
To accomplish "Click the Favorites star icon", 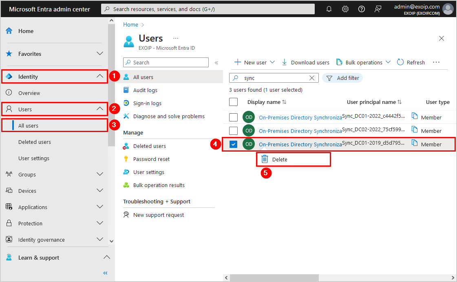I will pyautogui.click(x=9, y=54).
